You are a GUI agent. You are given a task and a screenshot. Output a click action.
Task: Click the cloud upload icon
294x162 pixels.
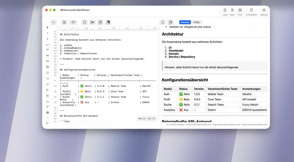click(73, 22)
